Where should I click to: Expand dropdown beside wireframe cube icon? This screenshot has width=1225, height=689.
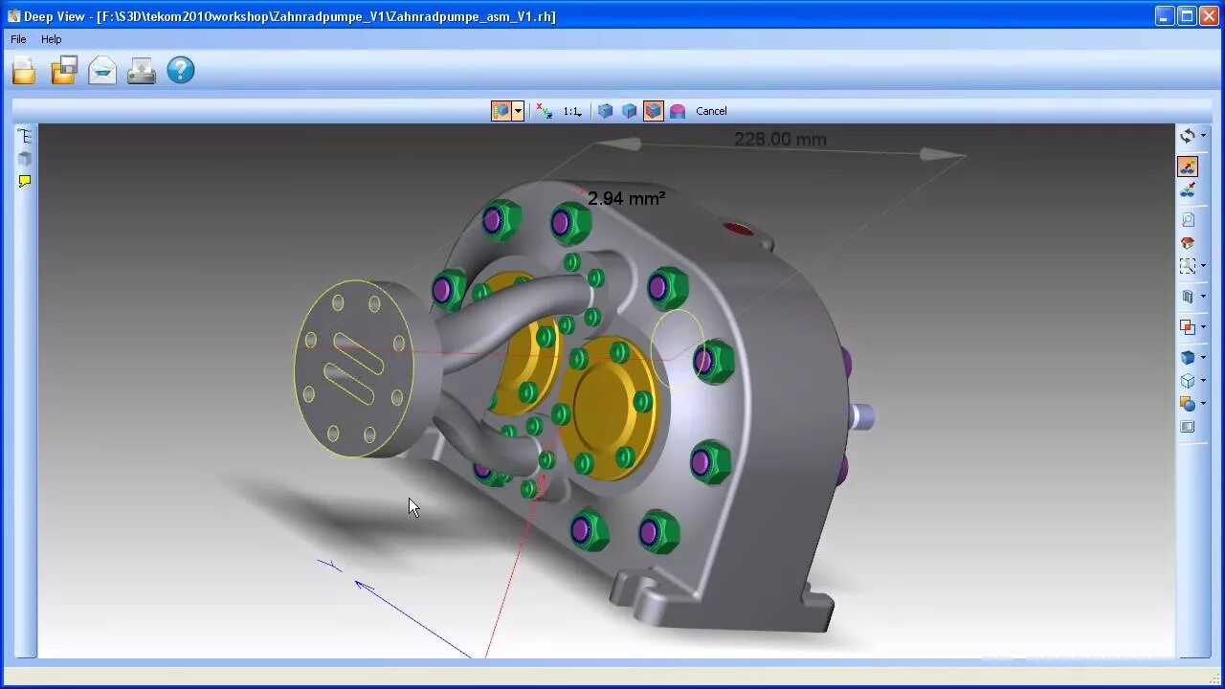(1203, 381)
